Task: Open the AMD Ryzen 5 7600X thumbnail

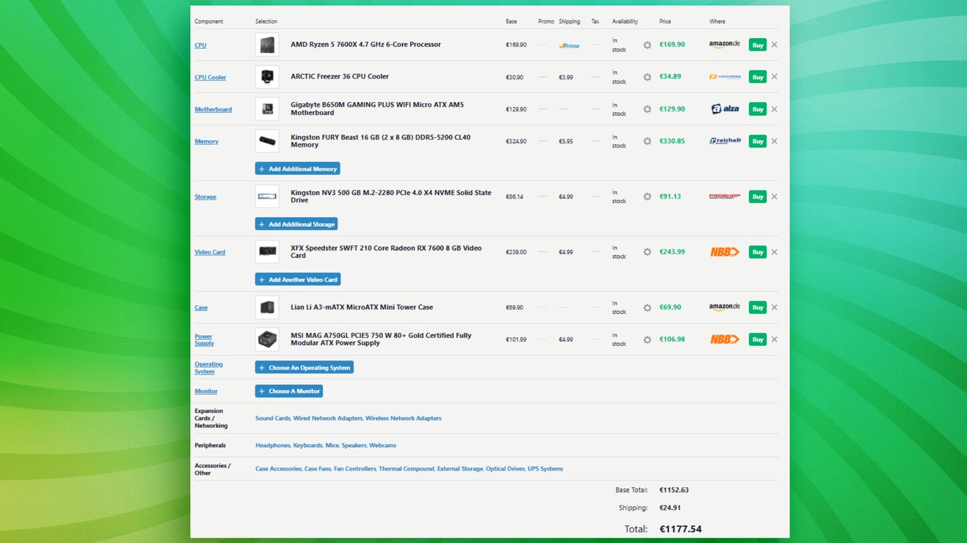Action: tap(267, 45)
